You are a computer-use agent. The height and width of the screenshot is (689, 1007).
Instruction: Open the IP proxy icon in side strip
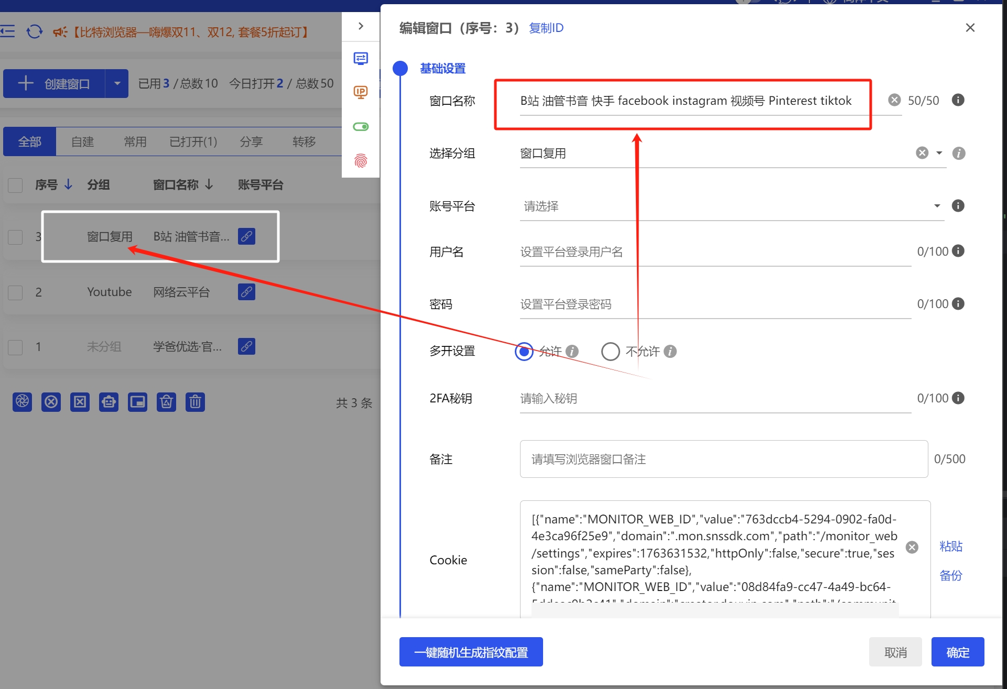pos(361,92)
